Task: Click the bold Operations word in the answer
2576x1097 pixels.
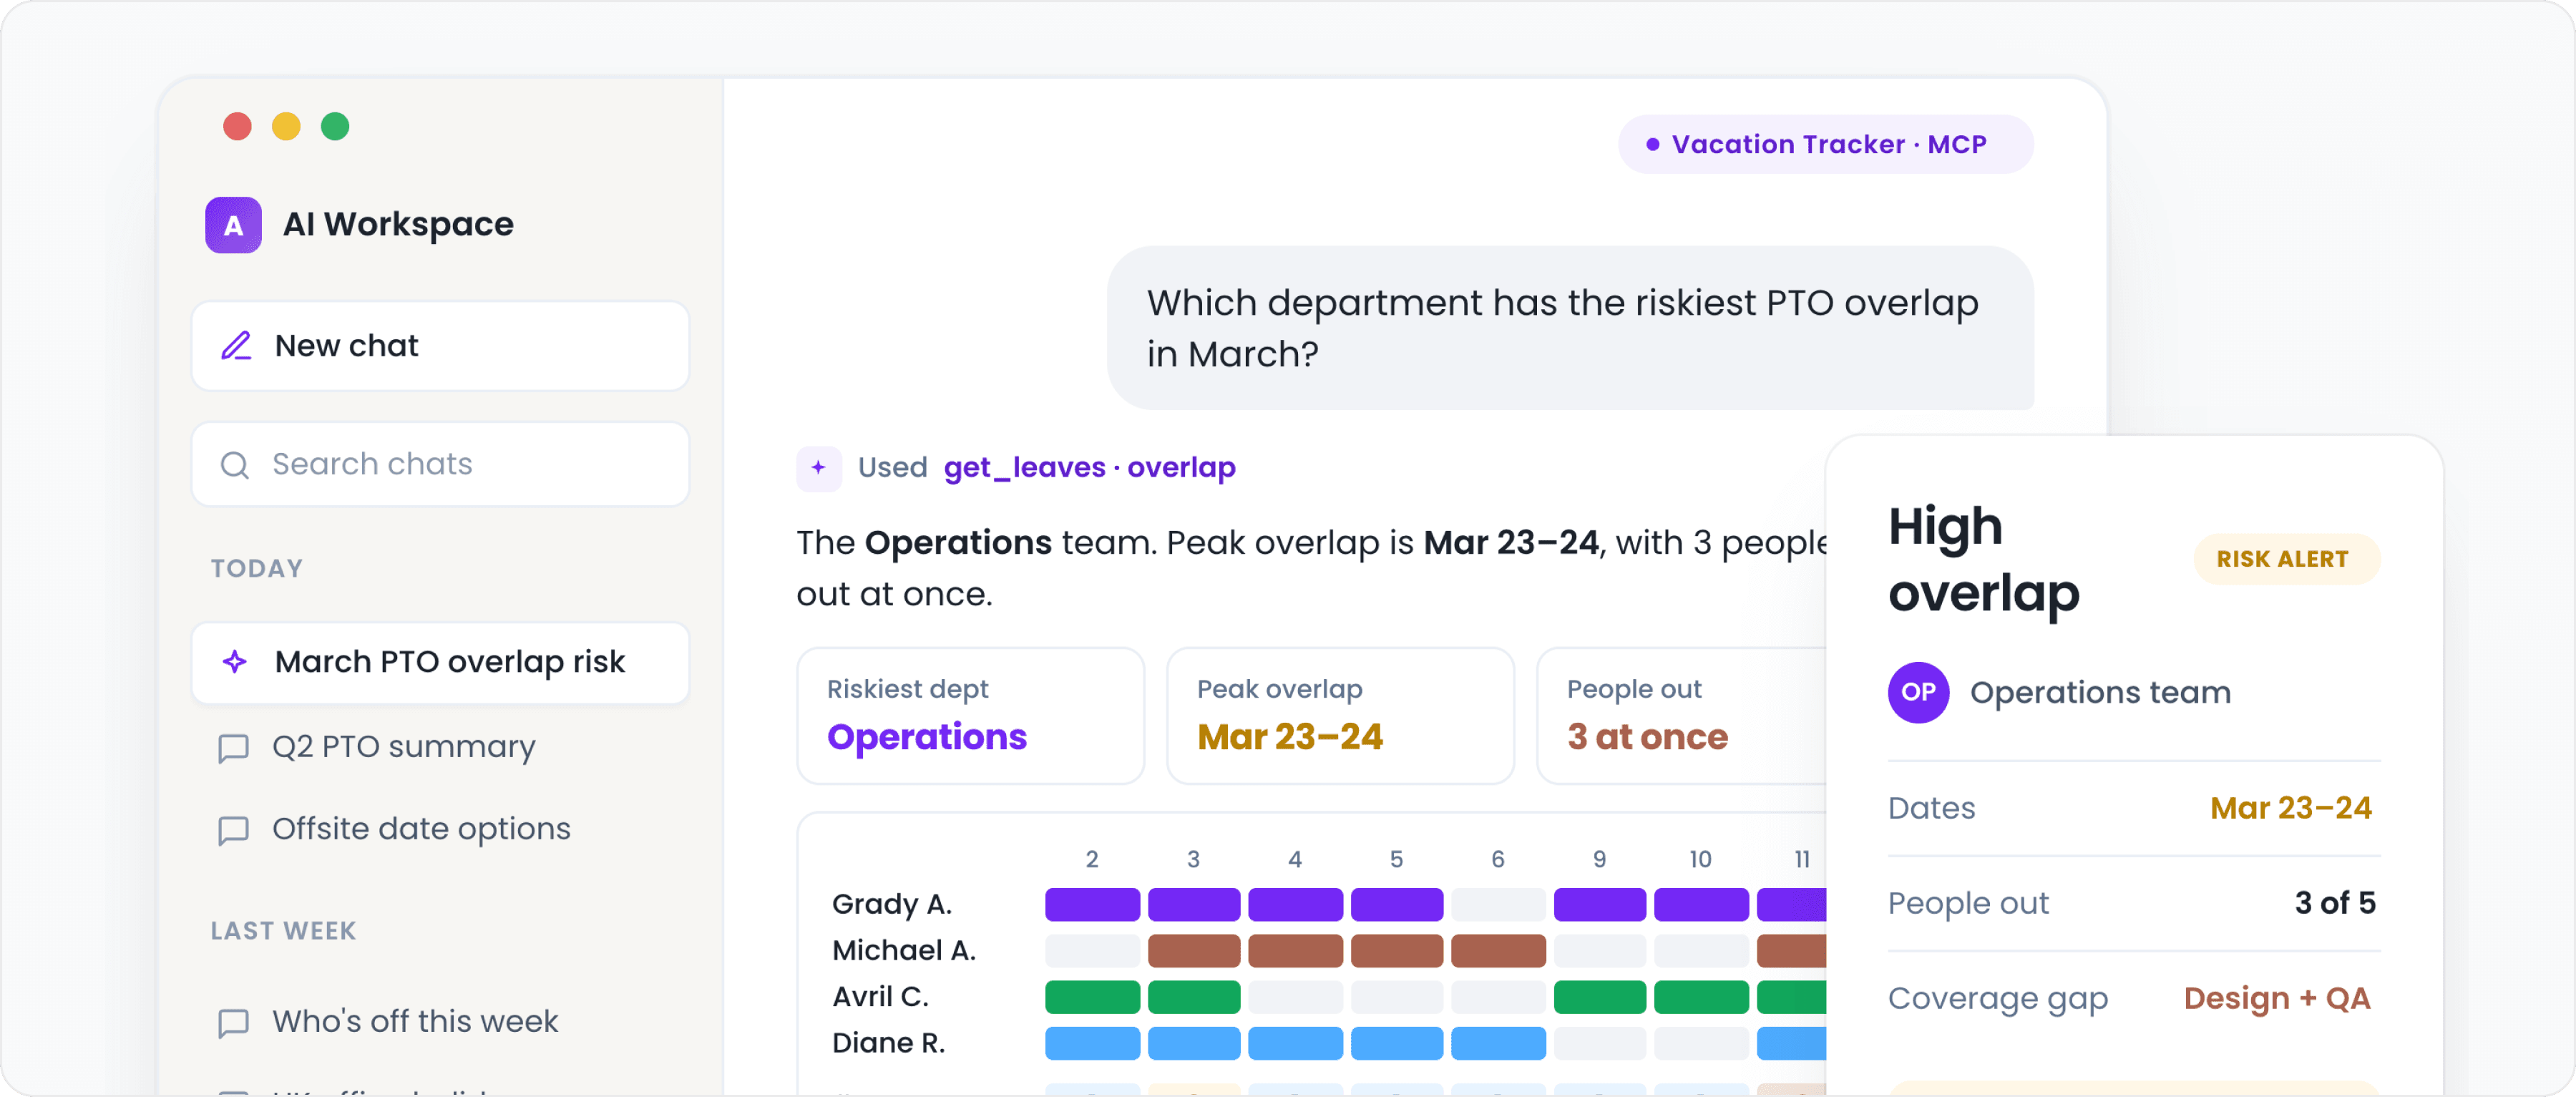Action: click(958, 543)
